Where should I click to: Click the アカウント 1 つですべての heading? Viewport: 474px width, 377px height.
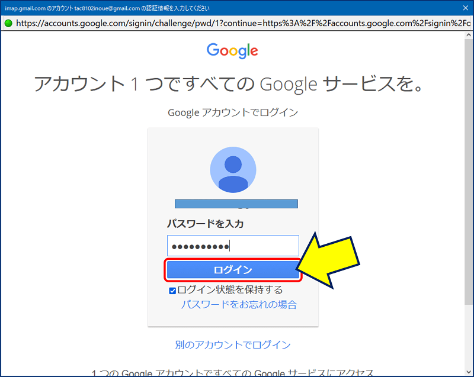click(228, 84)
